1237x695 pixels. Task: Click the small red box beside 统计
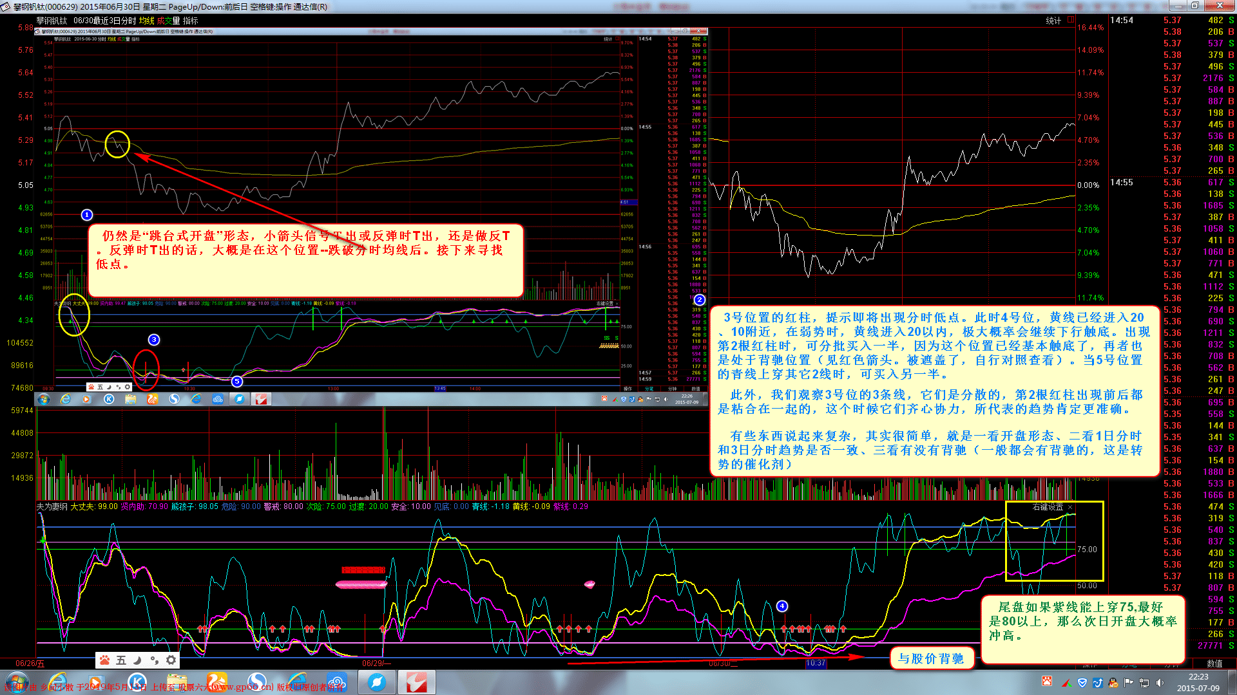[1071, 20]
